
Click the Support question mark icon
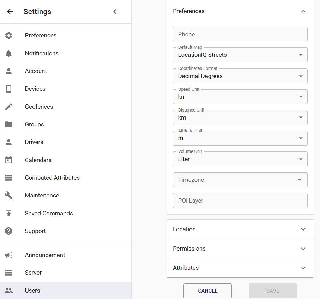pos(9,231)
